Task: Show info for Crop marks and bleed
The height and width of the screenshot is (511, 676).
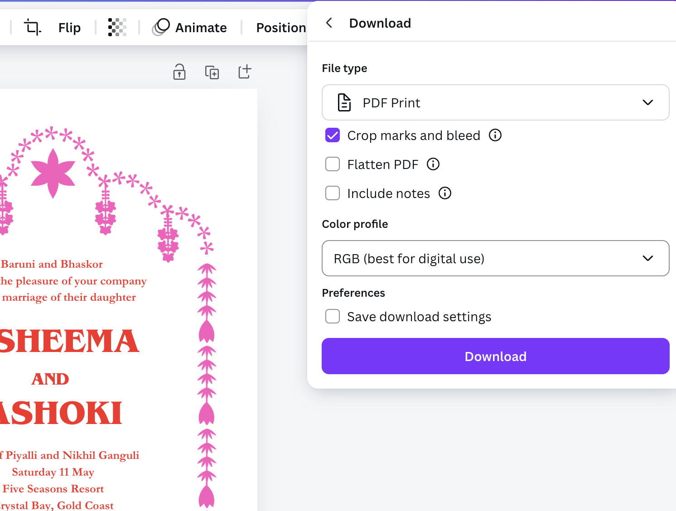Action: pos(495,135)
